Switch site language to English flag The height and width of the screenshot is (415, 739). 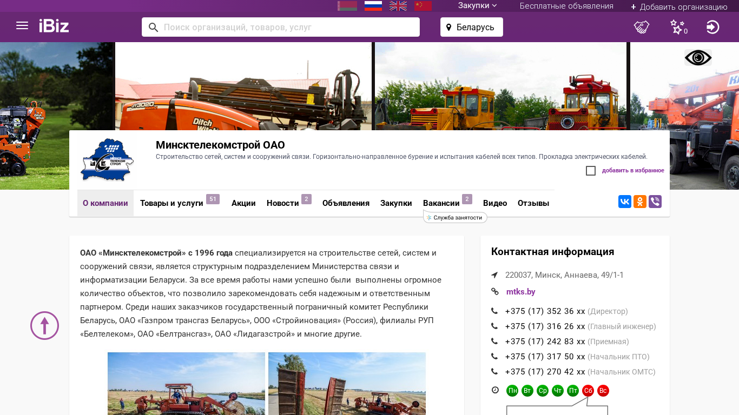tap(398, 6)
